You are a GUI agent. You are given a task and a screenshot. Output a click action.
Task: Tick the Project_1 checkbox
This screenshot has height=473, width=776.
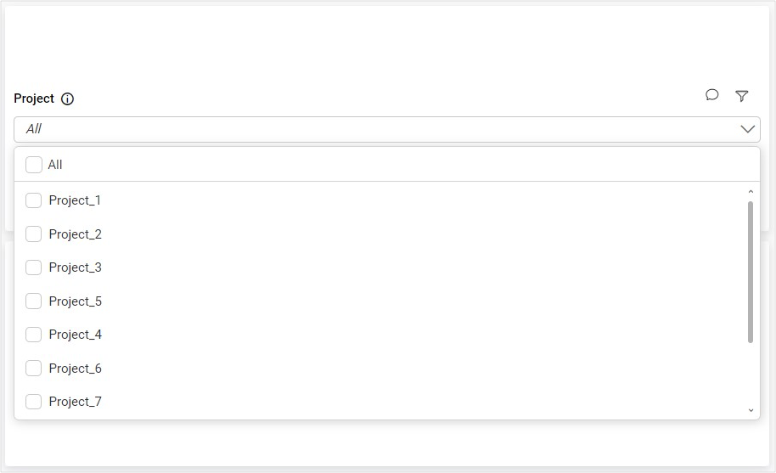point(34,200)
